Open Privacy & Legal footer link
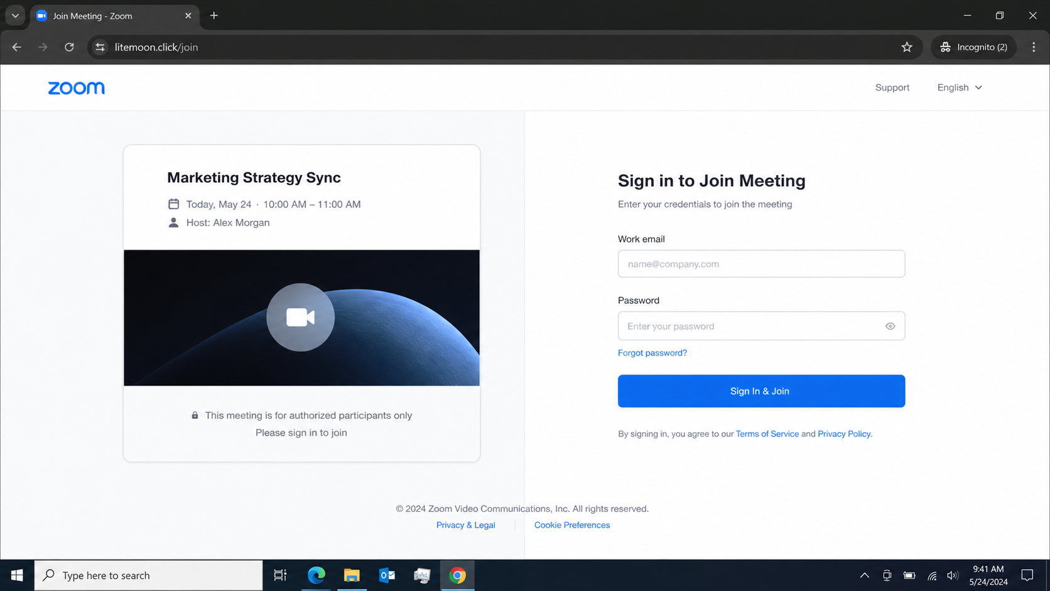 pyautogui.click(x=465, y=525)
